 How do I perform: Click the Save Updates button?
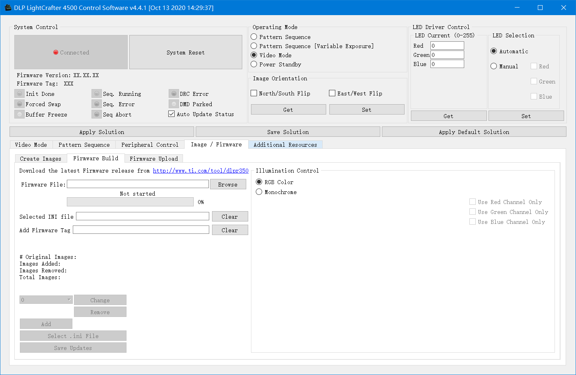[x=73, y=348]
